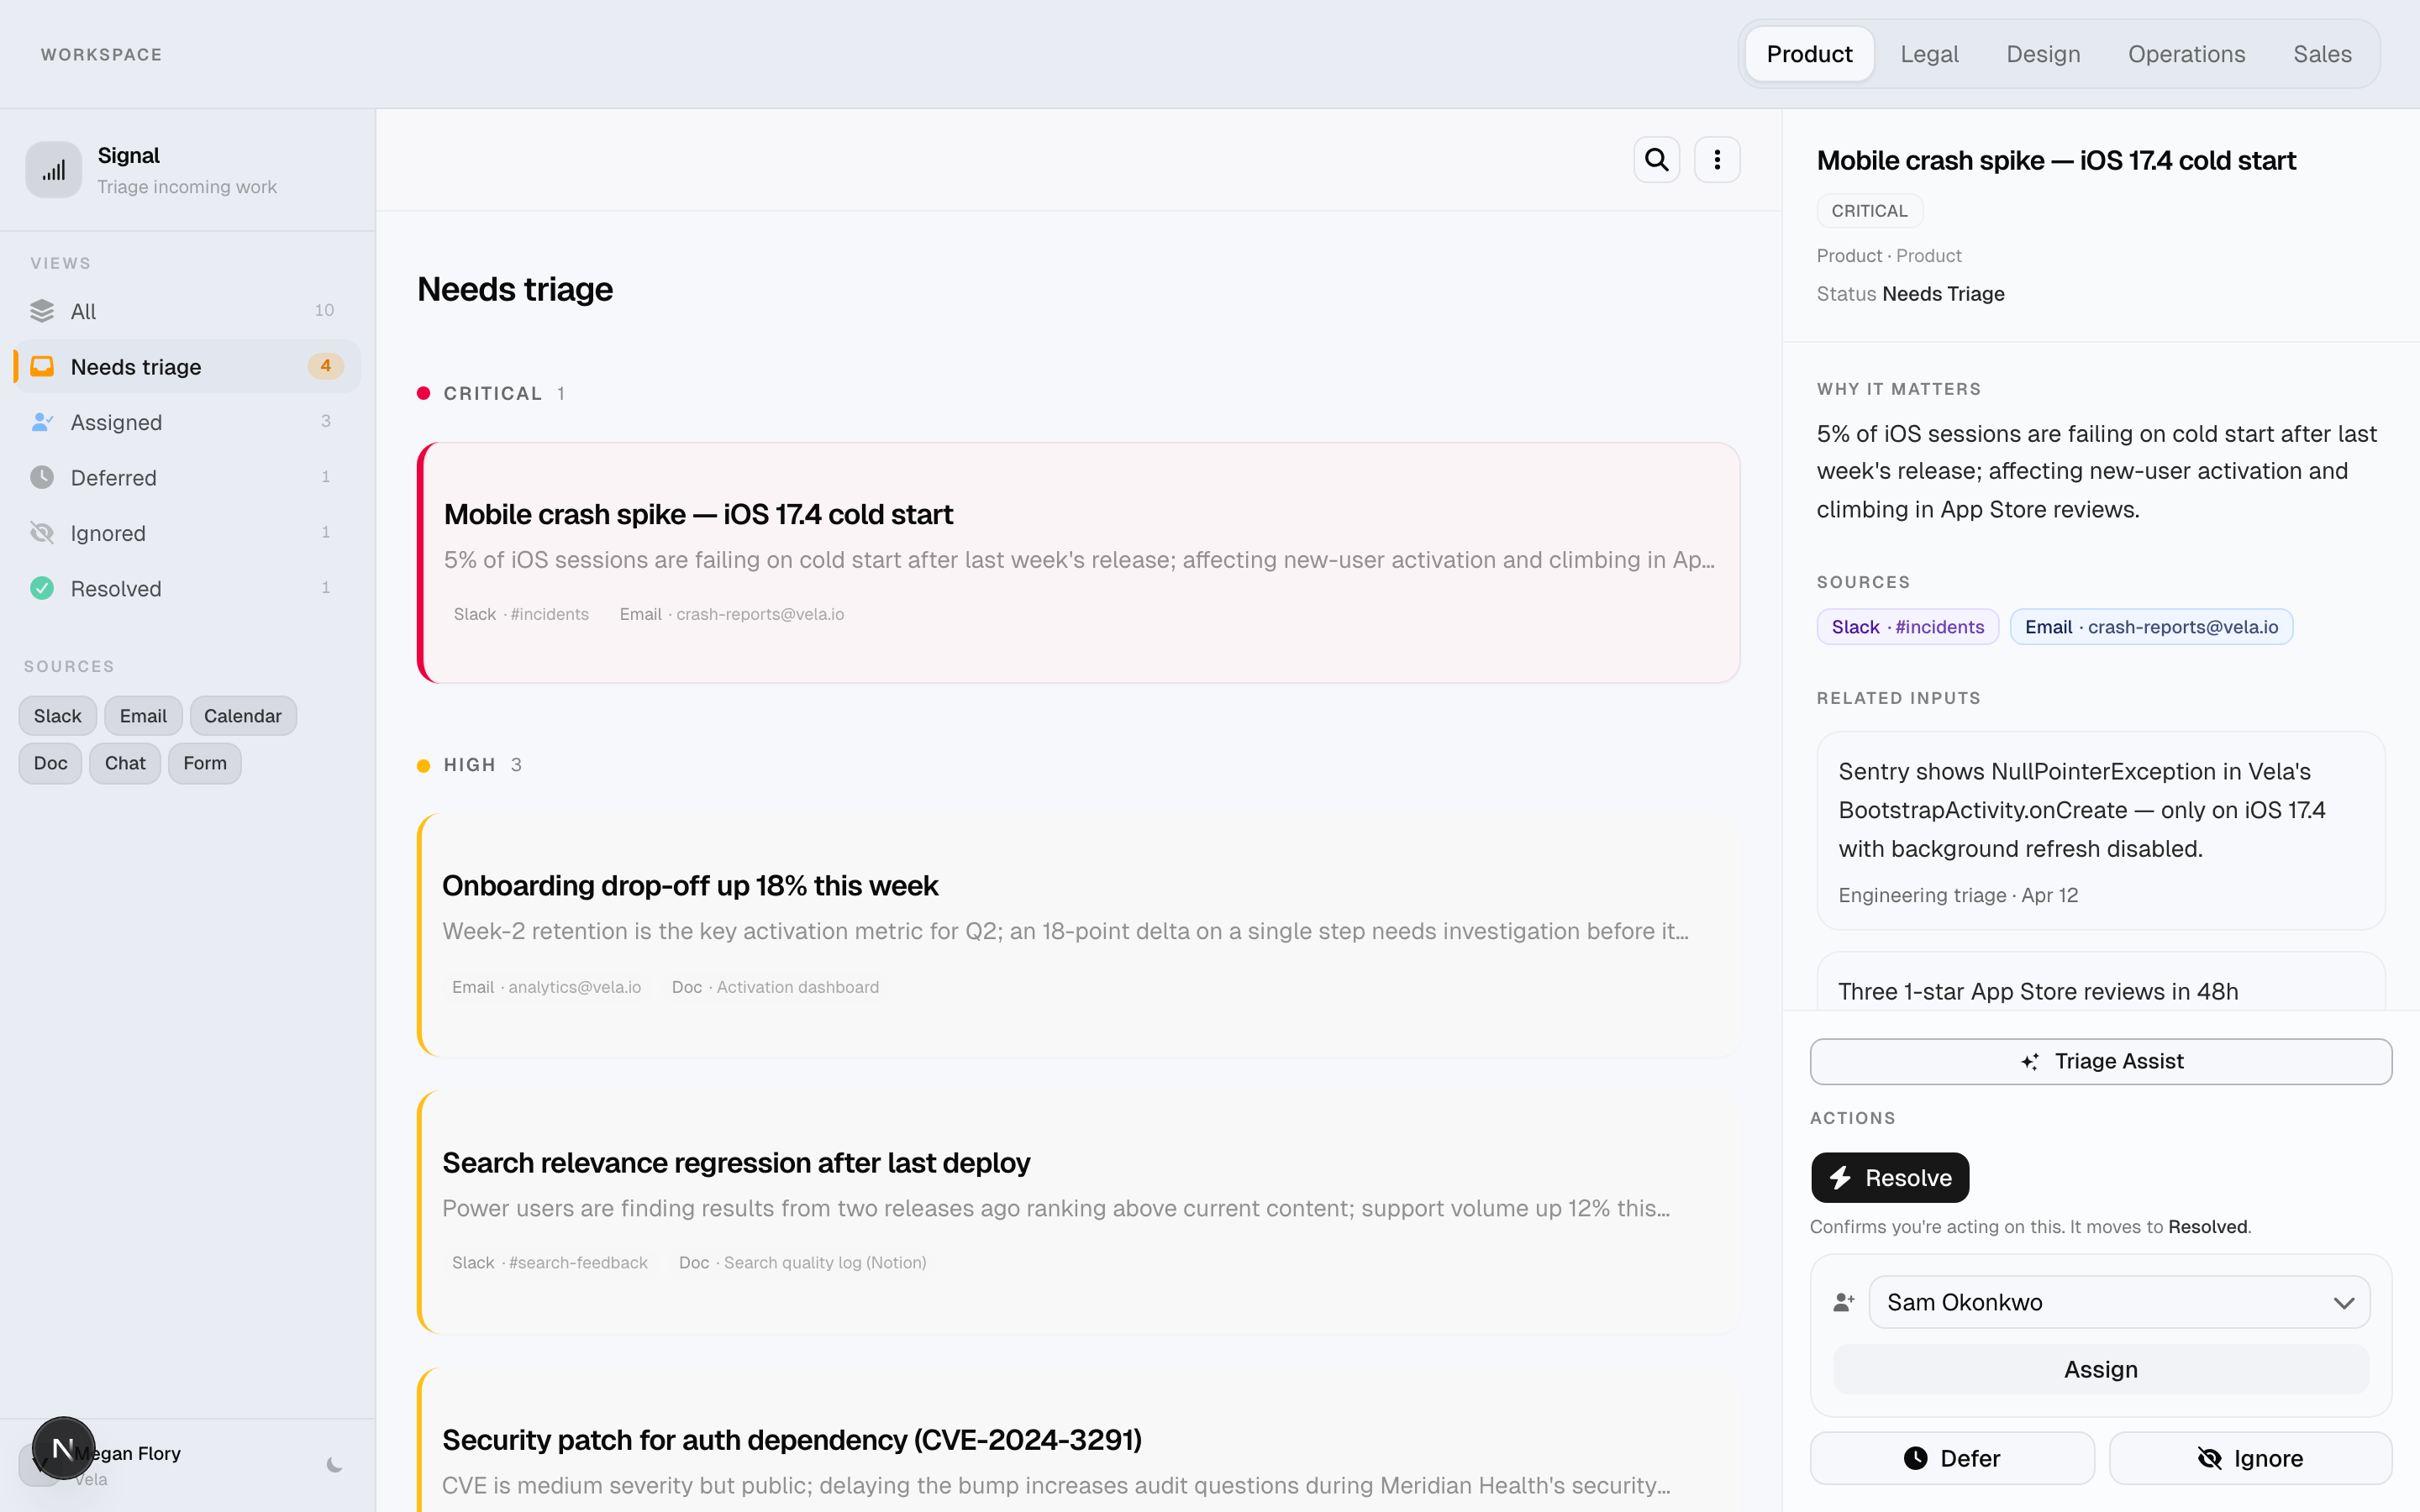Screen dimensions: 2420x1512
Task: Expand the Sam Okonkwo assignee dropdown
Action: pos(2119,1302)
